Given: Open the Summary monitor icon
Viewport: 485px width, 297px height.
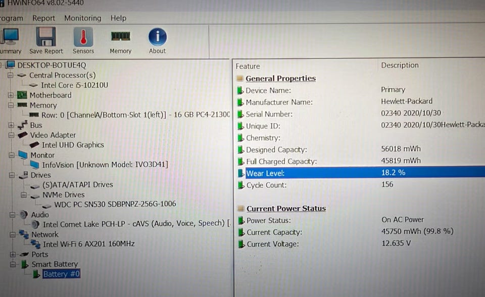Looking at the screenshot, I should [10, 36].
